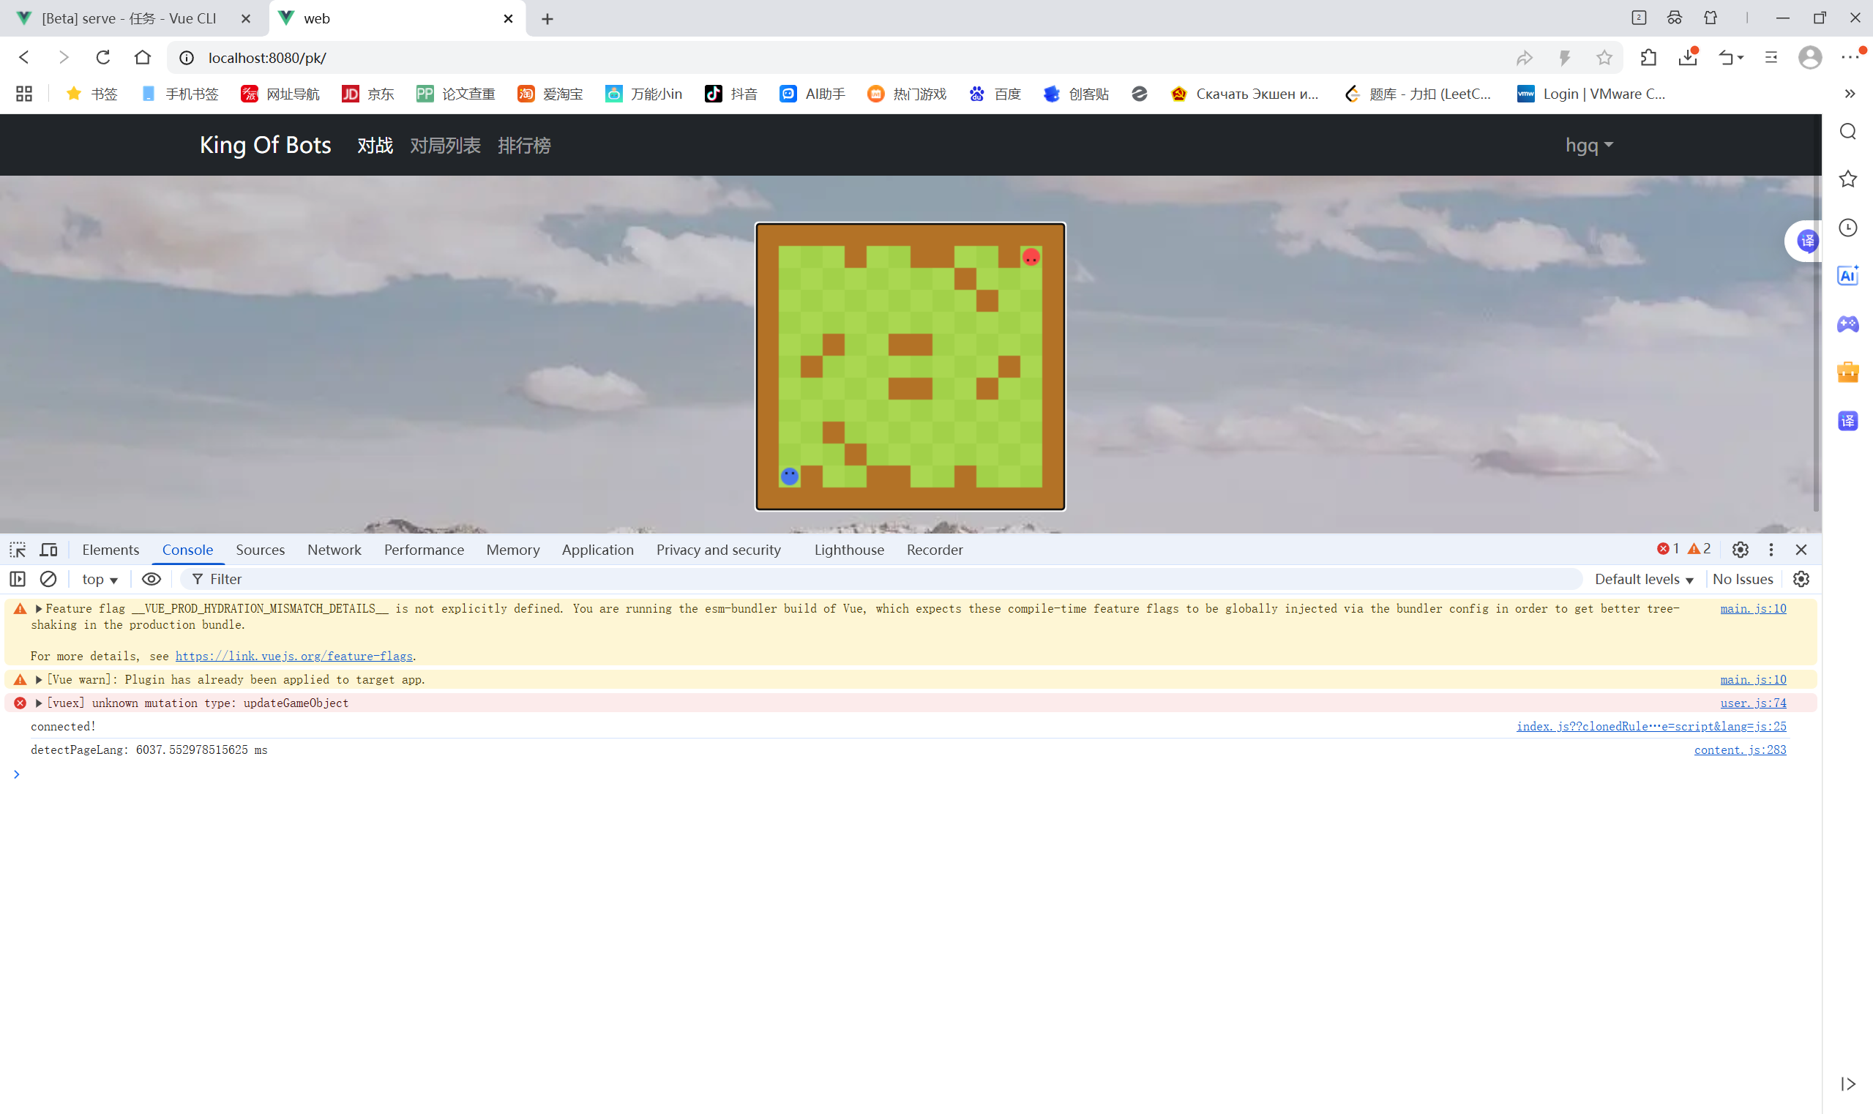Open the browser extensions puzzle icon

click(x=1648, y=58)
